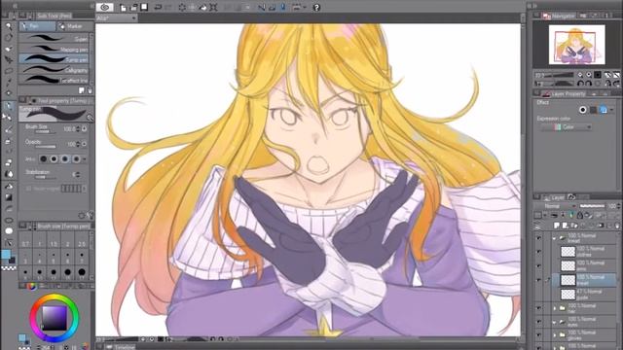This screenshot has height=350, width=623.
Task: Select the Eraser tool
Action: pos(9,162)
